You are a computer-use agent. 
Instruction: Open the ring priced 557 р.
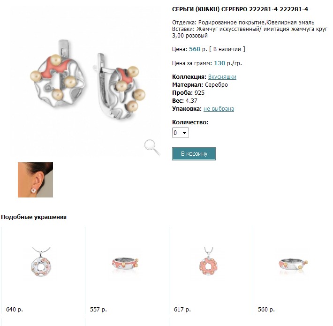[x=126, y=265]
